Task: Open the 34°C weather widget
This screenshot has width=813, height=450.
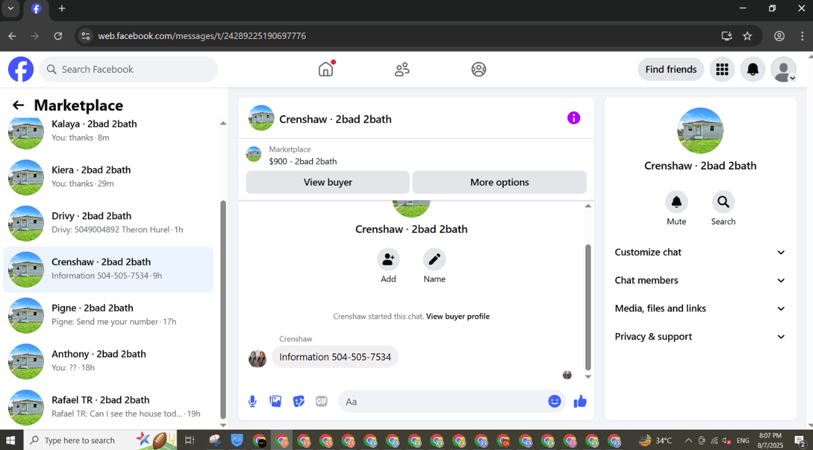Action: pyautogui.click(x=656, y=440)
